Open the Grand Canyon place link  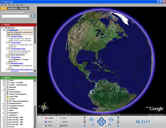click(x=16, y=43)
